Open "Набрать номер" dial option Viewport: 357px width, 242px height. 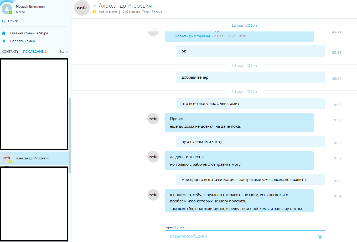point(23,41)
